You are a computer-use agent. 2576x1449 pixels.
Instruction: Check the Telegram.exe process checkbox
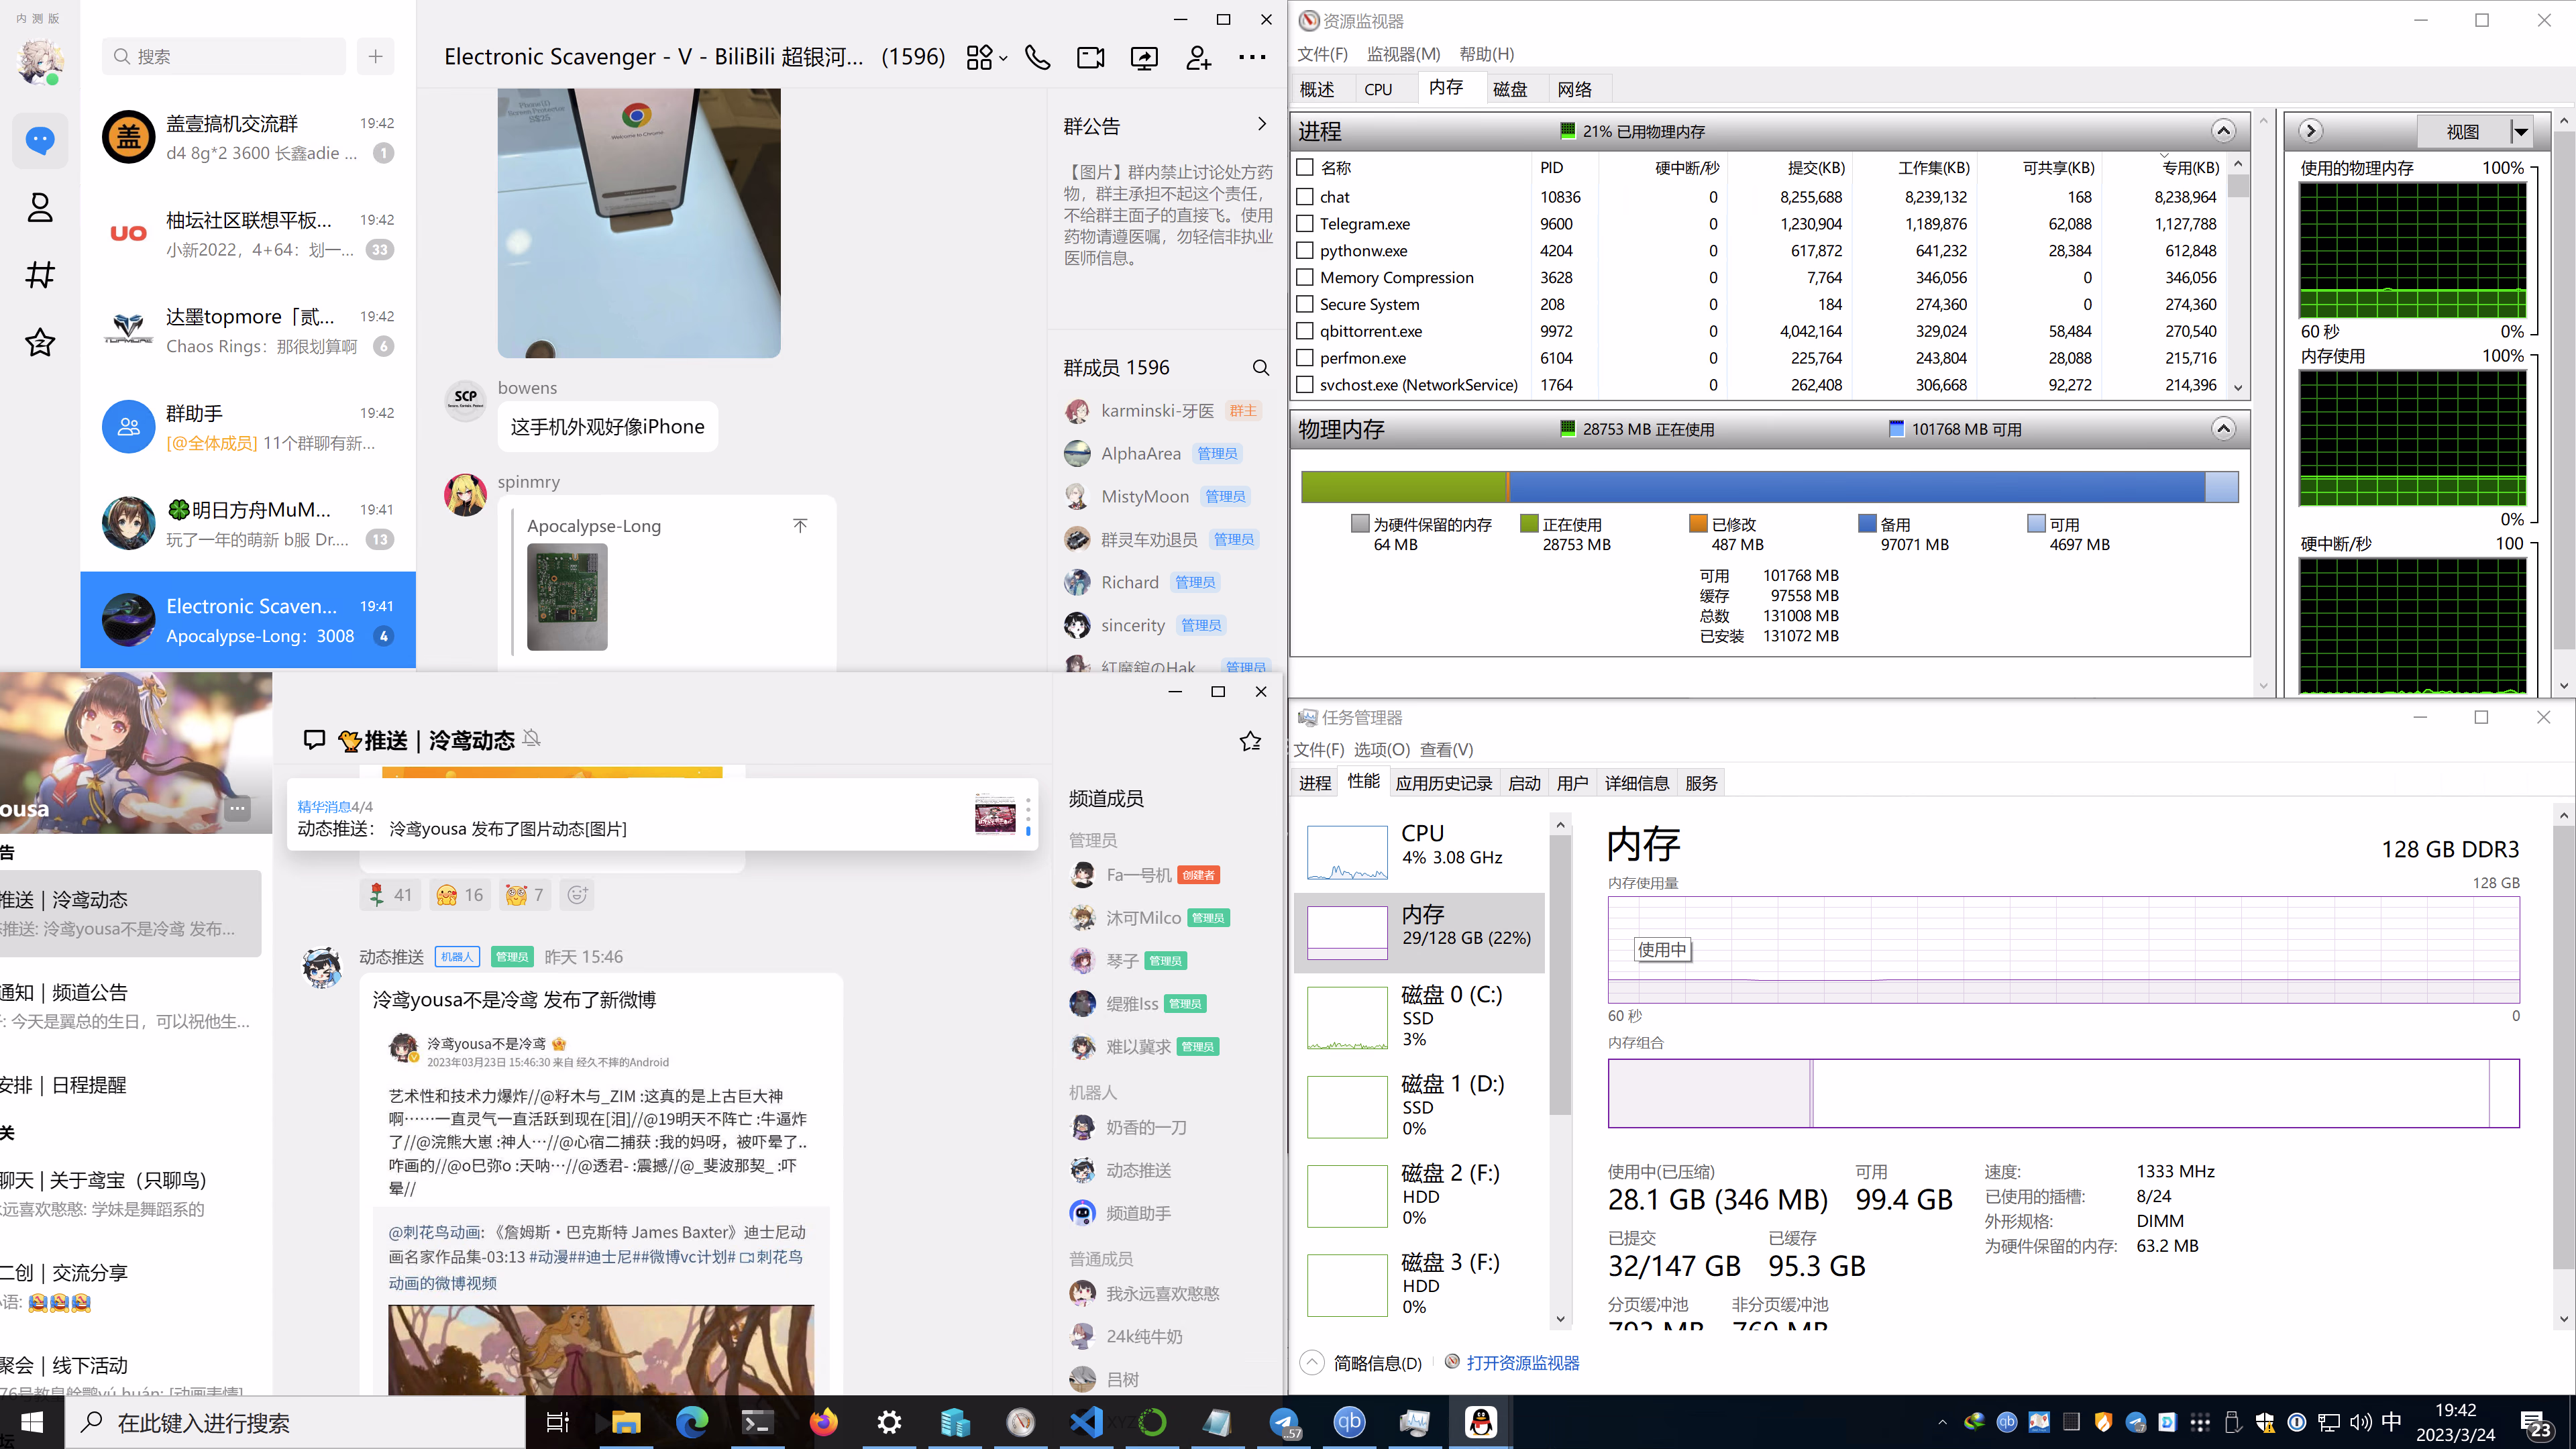(1305, 224)
